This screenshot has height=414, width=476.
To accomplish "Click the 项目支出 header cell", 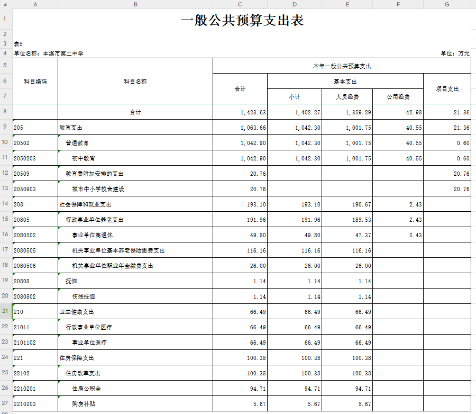I will click(x=447, y=89).
